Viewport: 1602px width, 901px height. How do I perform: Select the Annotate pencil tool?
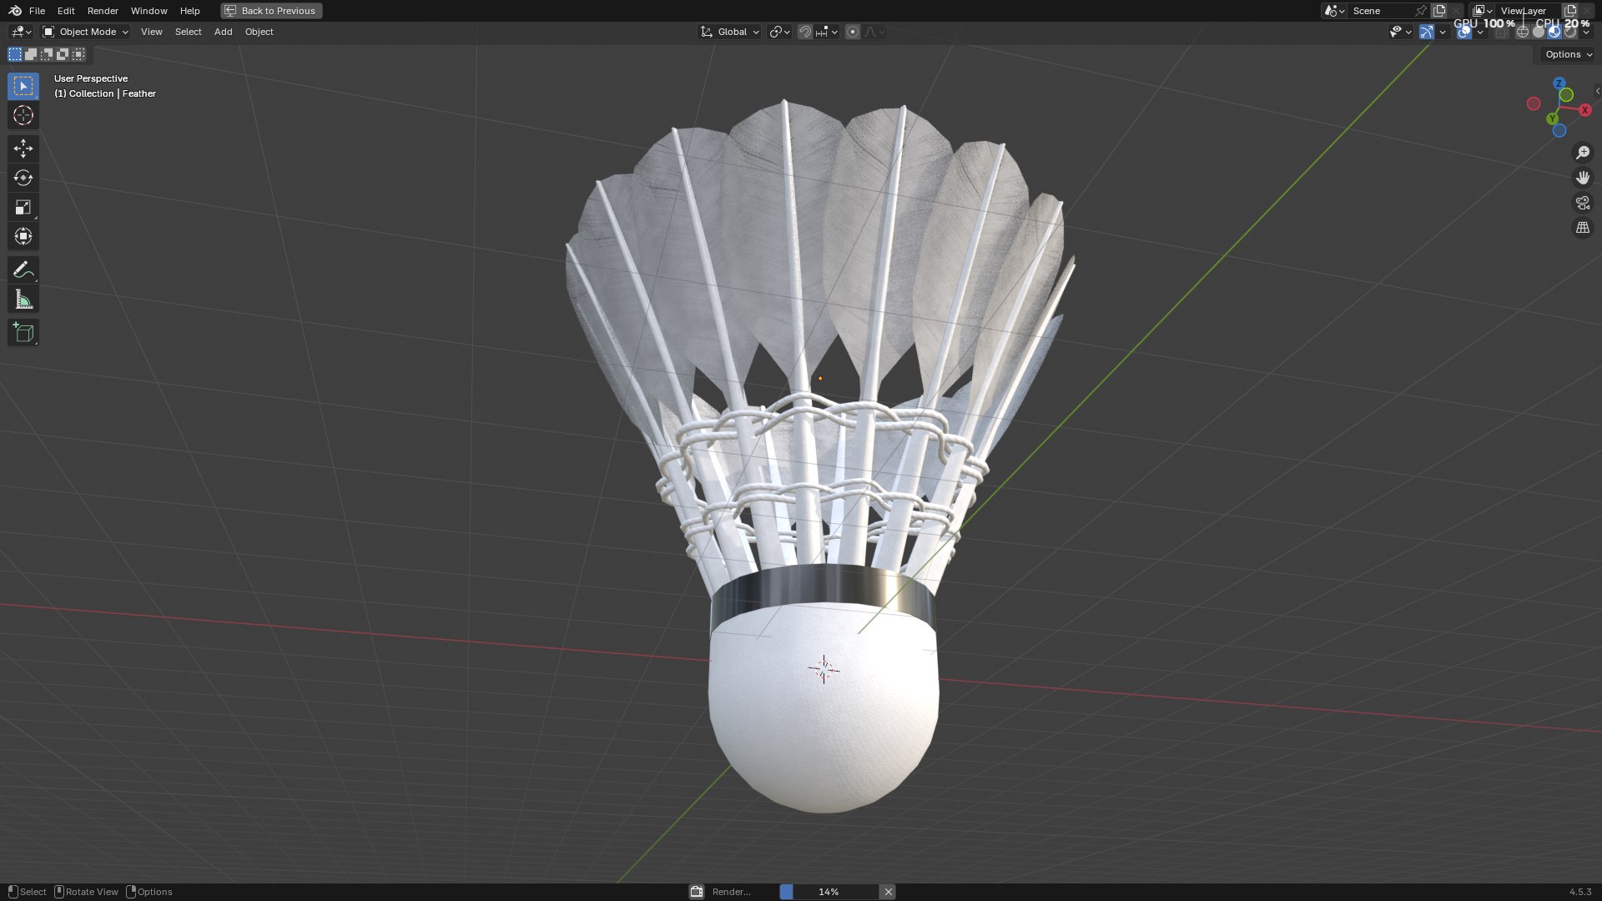point(23,269)
